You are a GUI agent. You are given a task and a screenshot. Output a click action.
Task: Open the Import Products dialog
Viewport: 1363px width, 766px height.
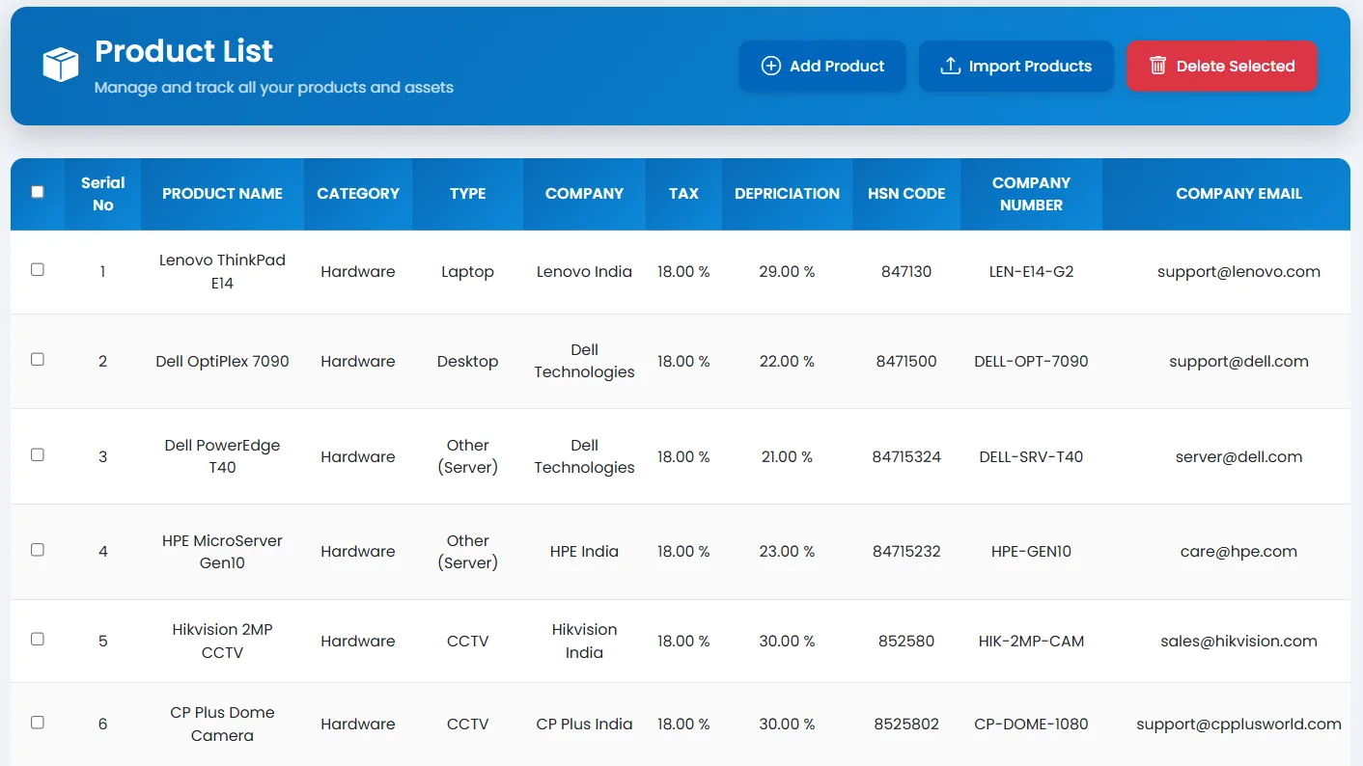pos(1016,66)
